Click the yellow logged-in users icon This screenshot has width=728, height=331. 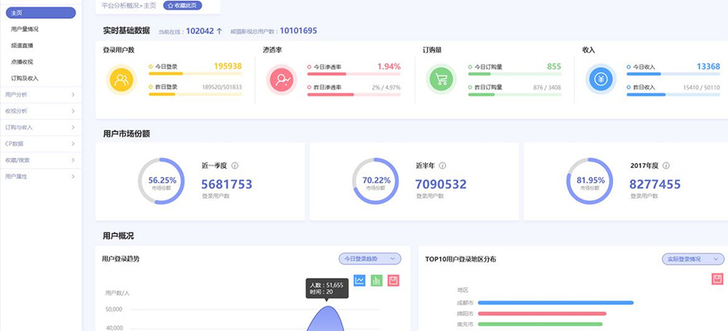tap(121, 79)
